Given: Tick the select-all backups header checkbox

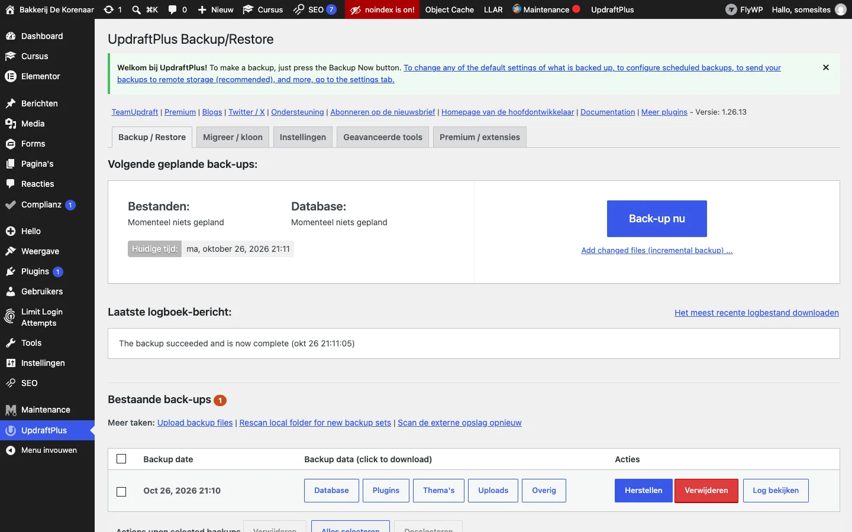Looking at the screenshot, I should tap(121, 459).
